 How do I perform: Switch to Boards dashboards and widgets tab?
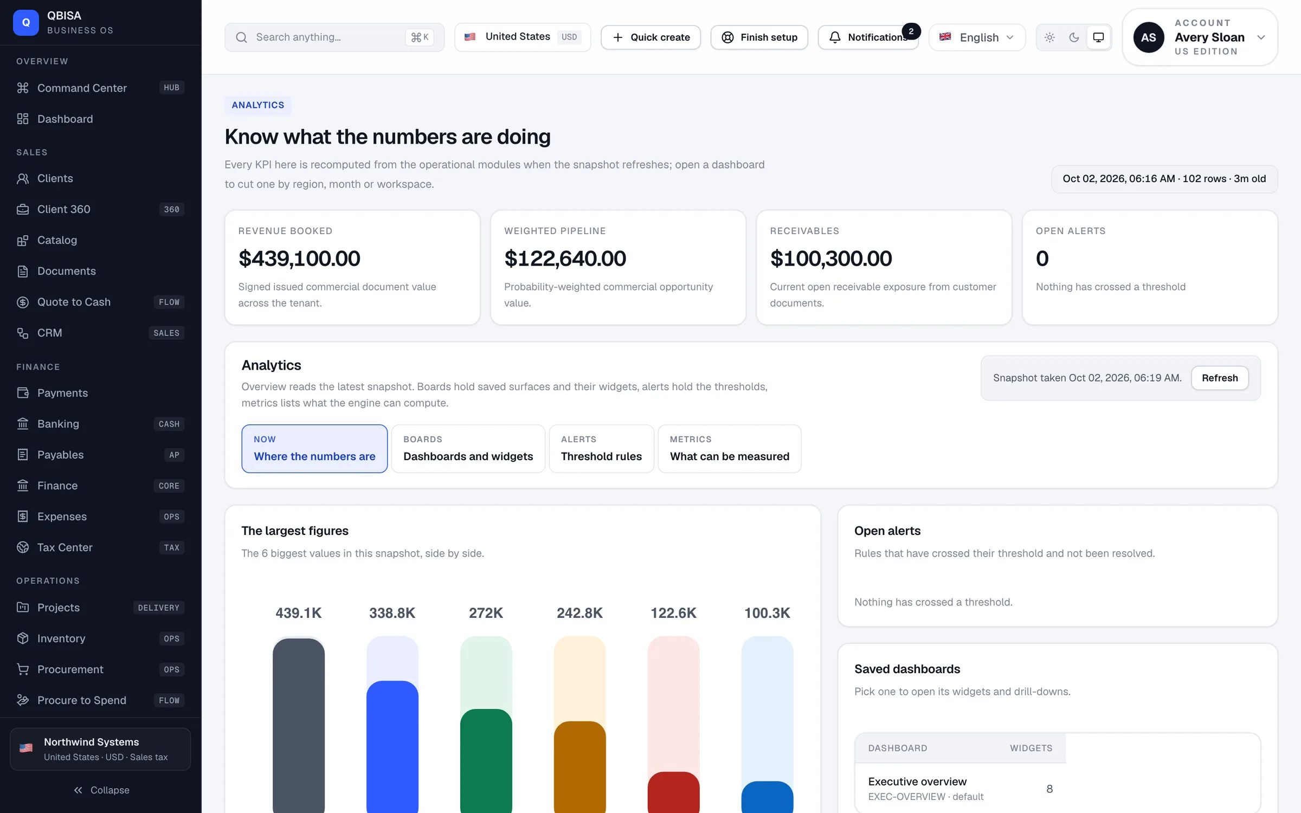(x=468, y=449)
